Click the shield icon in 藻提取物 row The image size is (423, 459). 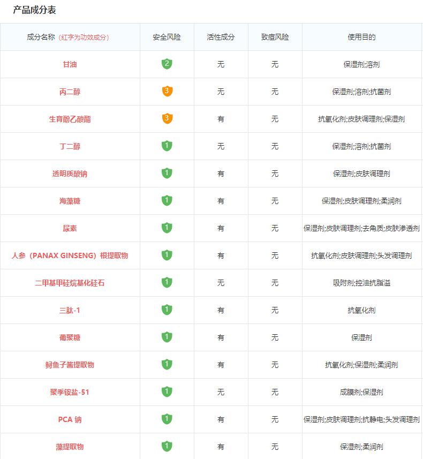[167, 447]
